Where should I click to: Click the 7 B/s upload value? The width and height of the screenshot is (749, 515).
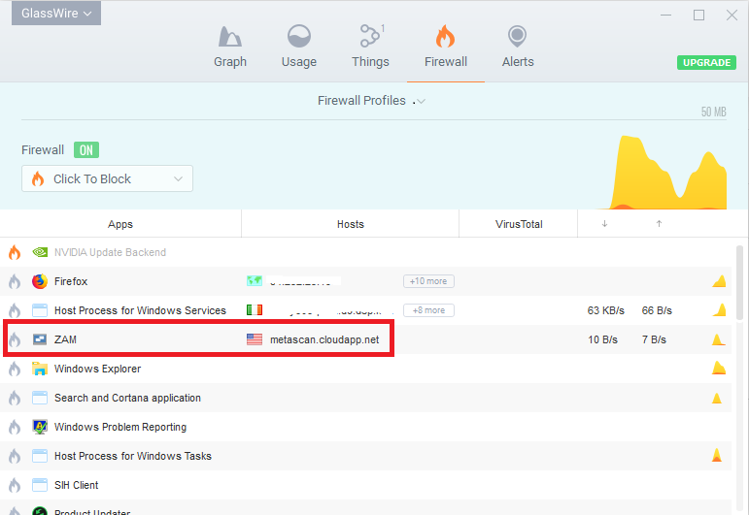point(654,339)
